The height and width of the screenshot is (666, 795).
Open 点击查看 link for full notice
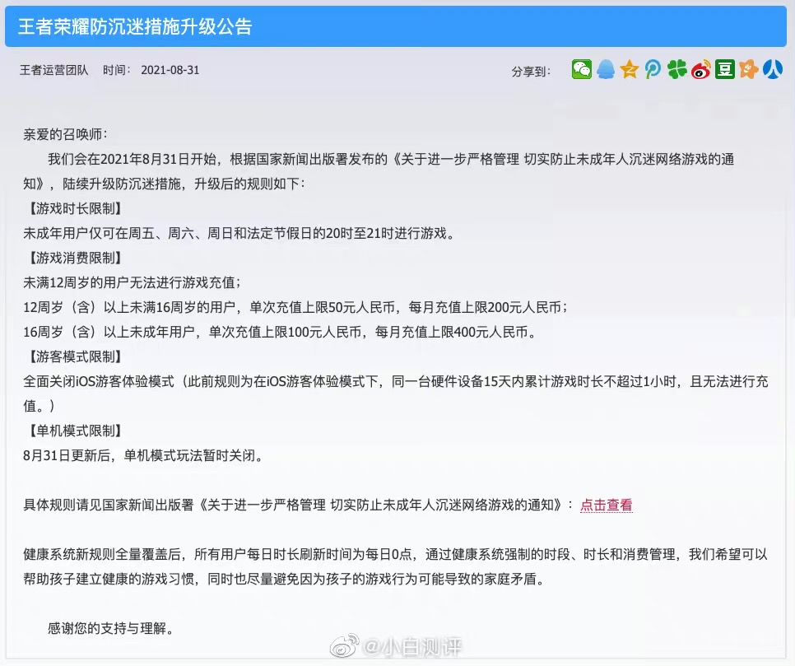click(606, 505)
